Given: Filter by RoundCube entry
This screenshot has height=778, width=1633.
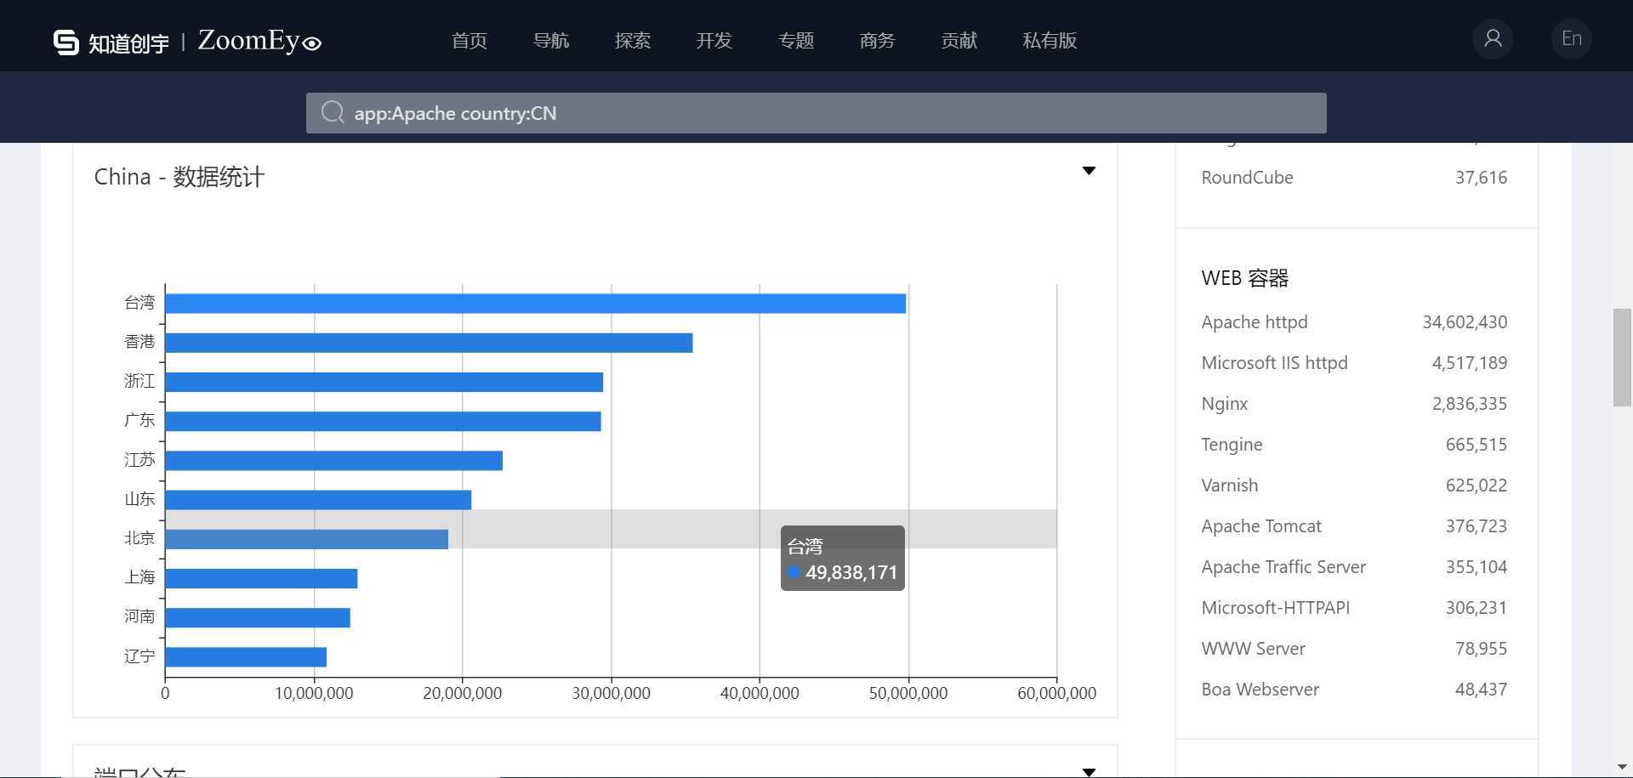Looking at the screenshot, I should (1247, 178).
